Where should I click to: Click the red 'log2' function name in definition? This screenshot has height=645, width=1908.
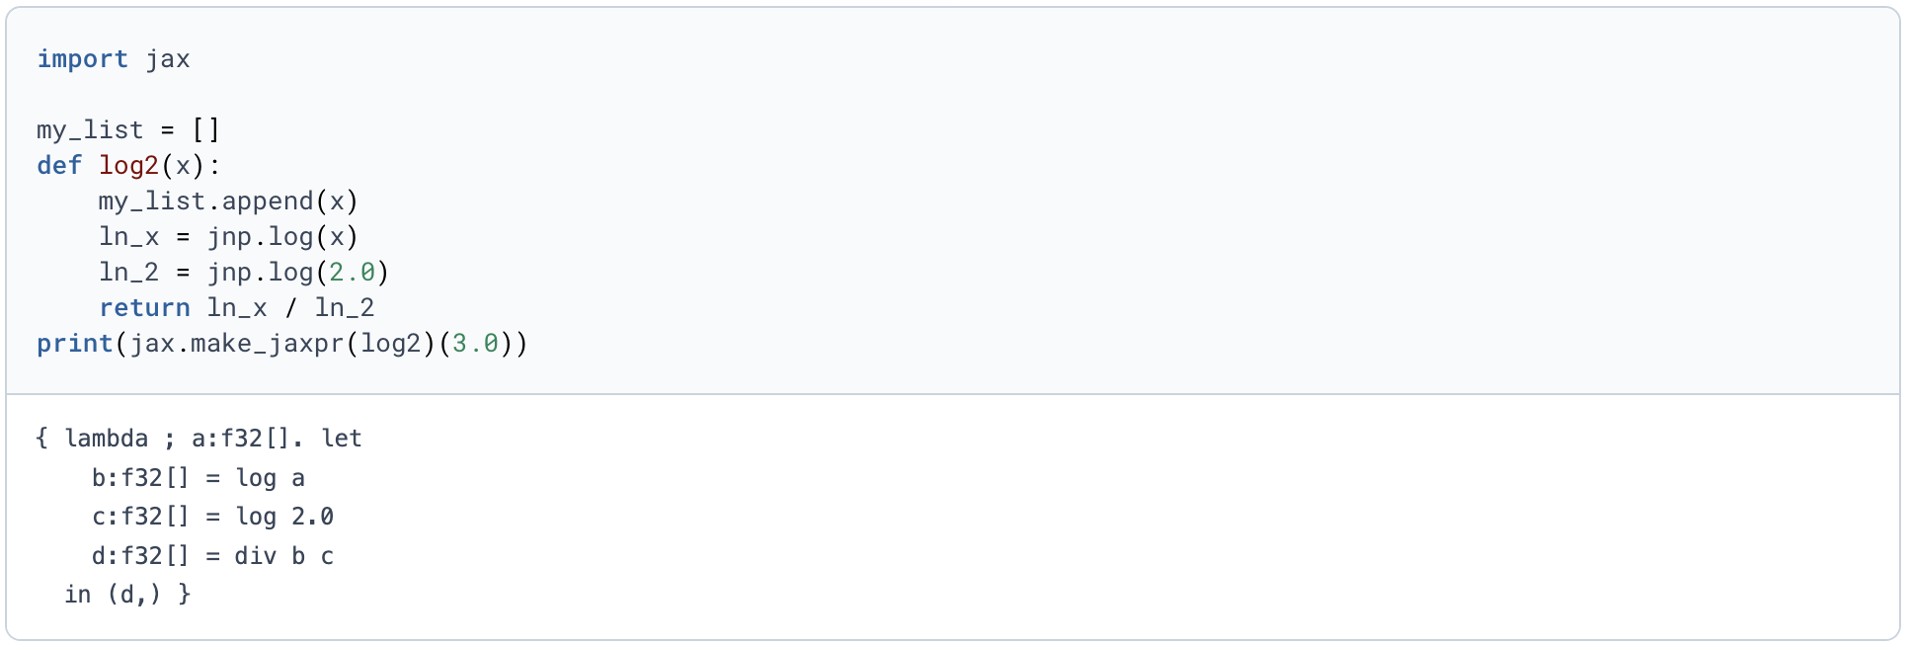tap(129, 166)
